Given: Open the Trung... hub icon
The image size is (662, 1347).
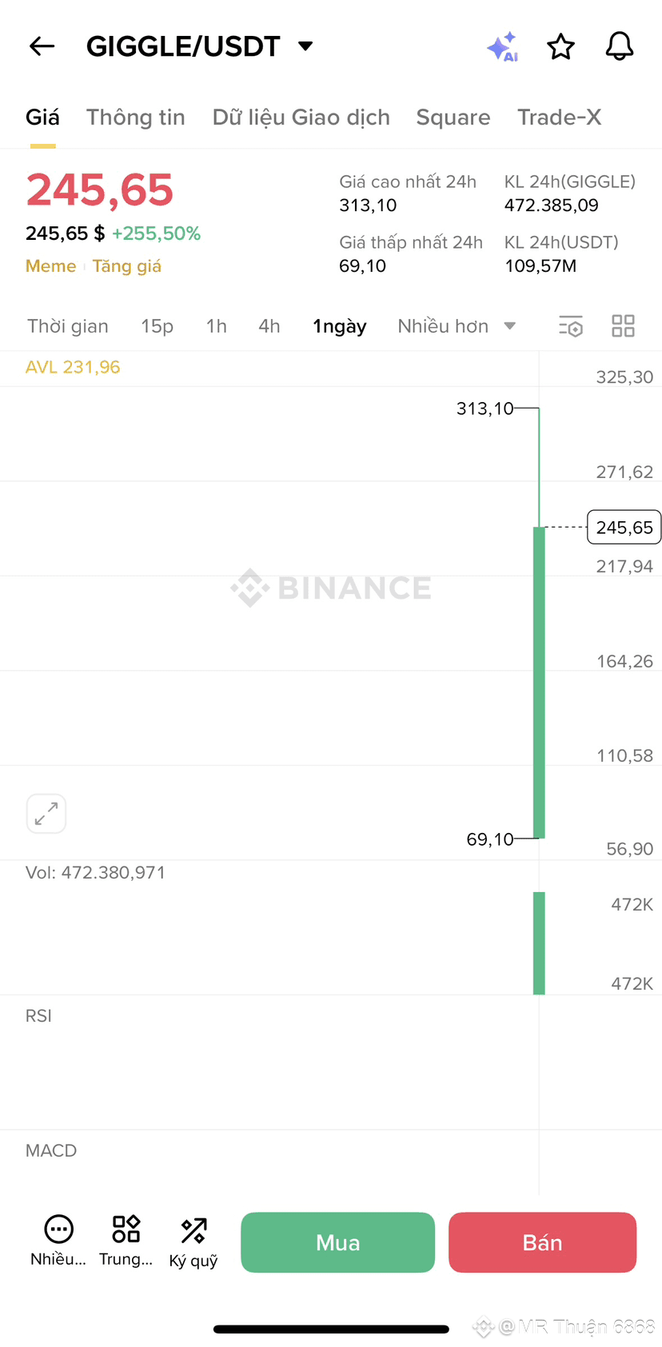Looking at the screenshot, I should 126,1241.
